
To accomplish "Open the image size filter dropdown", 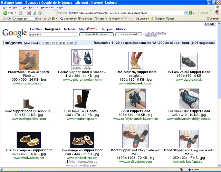I will tap(76, 43).
